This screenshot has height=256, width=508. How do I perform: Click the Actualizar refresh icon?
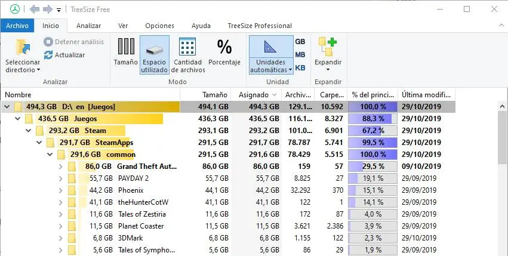[x=49, y=55]
